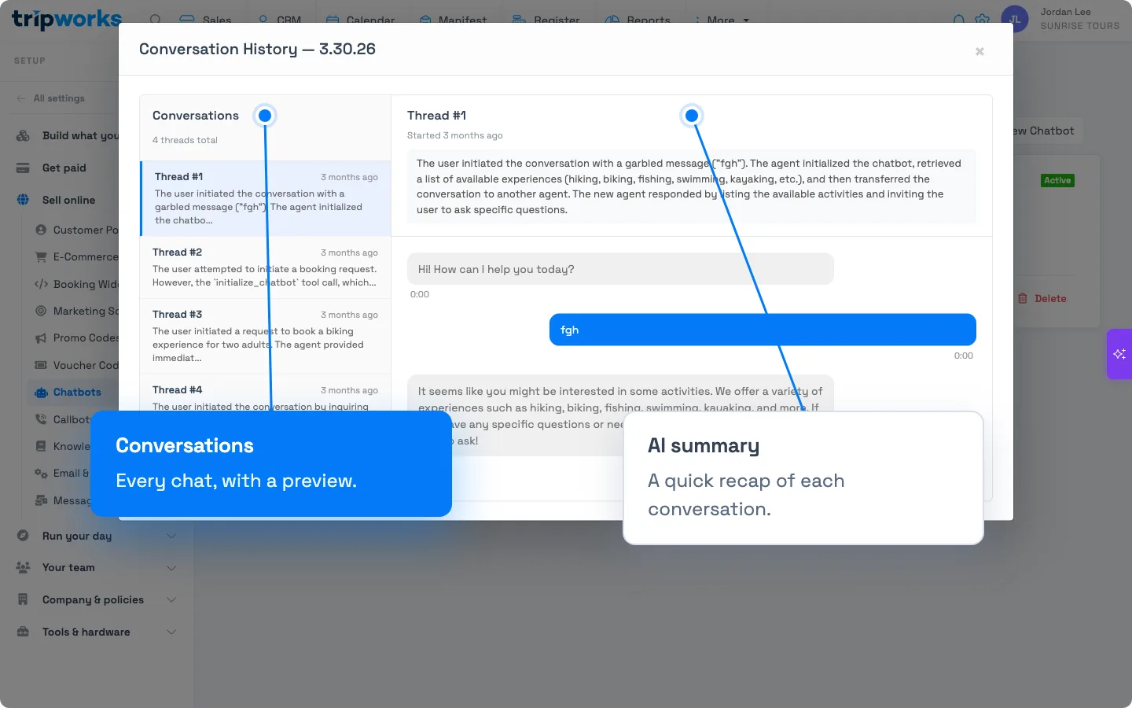Open the Chatbots settings page
Viewport: 1132px width, 708px height.
77,392
